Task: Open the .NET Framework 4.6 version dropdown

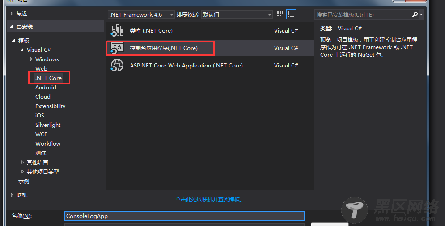Action: coord(141,14)
